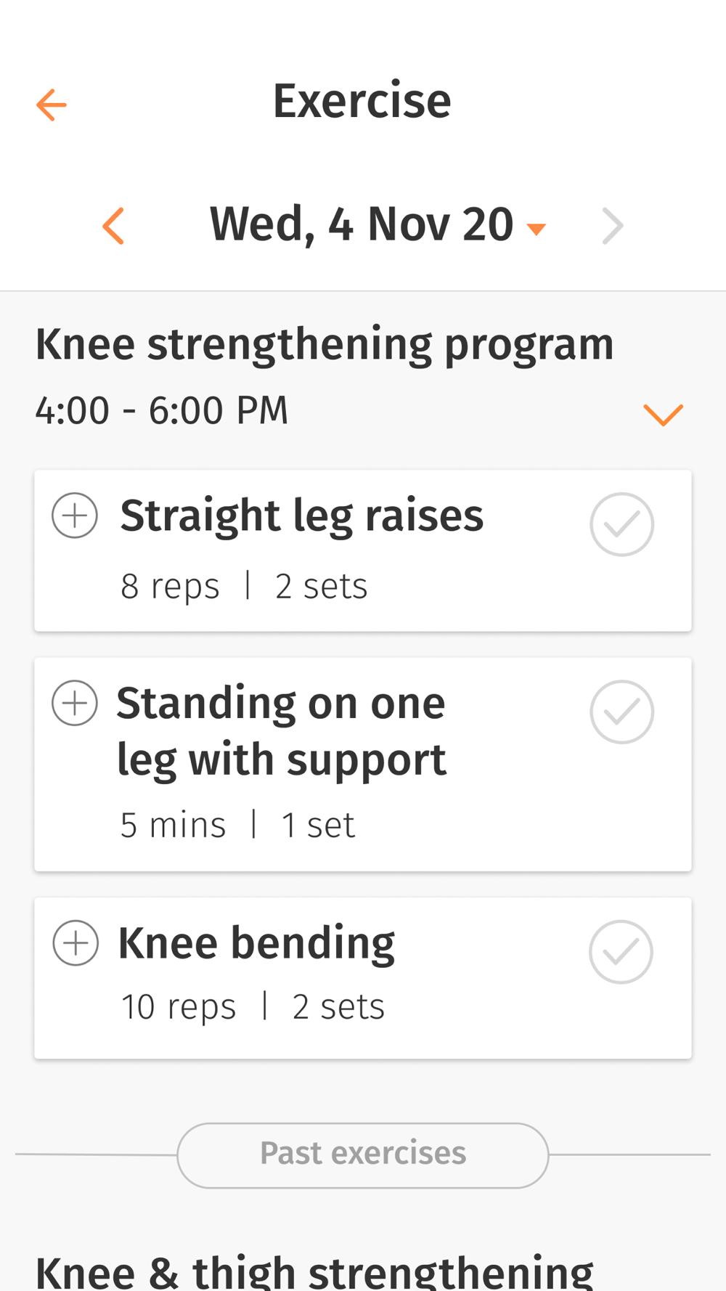Open date picker via orange triangle
Viewport: 726px width, 1291px height.
[x=536, y=229]
